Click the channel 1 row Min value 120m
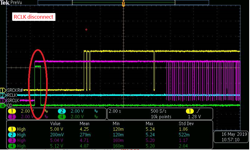Image resolution: width=252 pixels, height=151 pixels. pyautogui.click(x=118, y=129)
